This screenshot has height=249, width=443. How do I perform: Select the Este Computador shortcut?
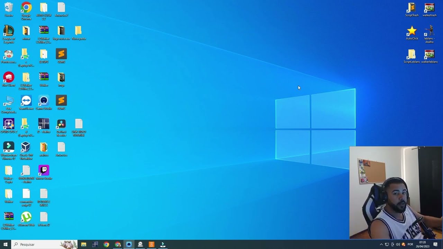[x=9, y=104]
